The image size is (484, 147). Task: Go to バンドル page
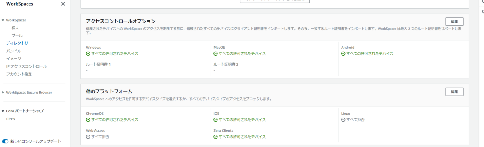14,51
